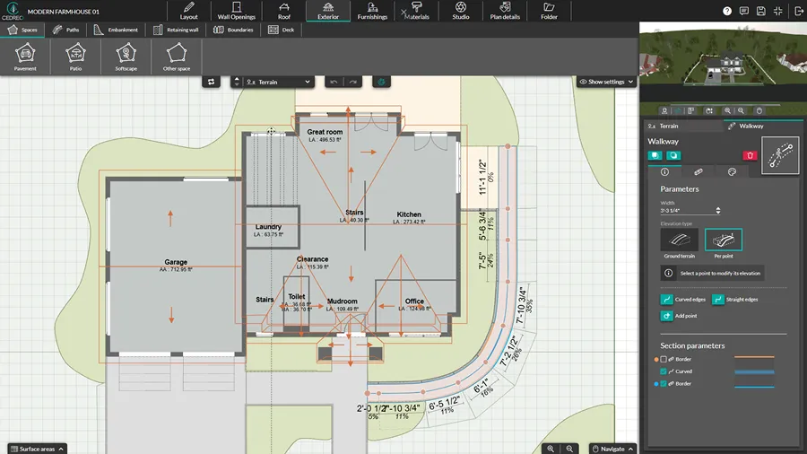Click the collapse fullscreen icon
Viewport: 807px width, 454px height.
pyautogui.click(x=778, y=11)
